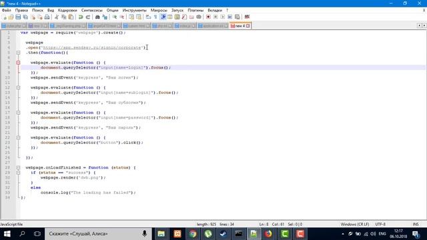Open the Правка menu
The height and width of the screenshot is (240, 427).
coord(21,10)
